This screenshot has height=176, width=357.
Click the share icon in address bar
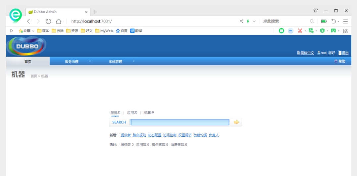[241, 21]
